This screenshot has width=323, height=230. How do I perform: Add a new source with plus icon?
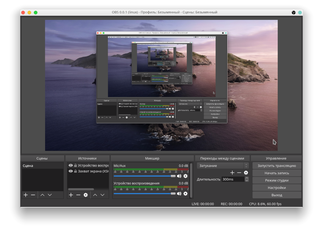(71, 195)
